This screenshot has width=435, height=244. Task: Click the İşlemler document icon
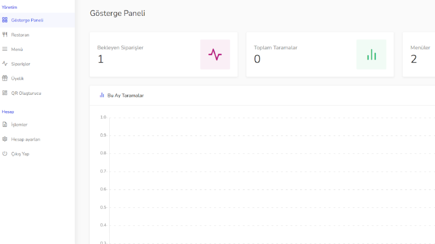pyautogui.click(x=5, y=124)
